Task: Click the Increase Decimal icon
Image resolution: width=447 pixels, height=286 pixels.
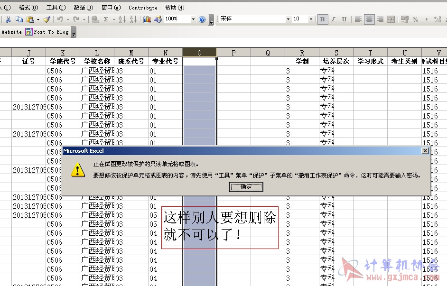Action: pos(438,19)
